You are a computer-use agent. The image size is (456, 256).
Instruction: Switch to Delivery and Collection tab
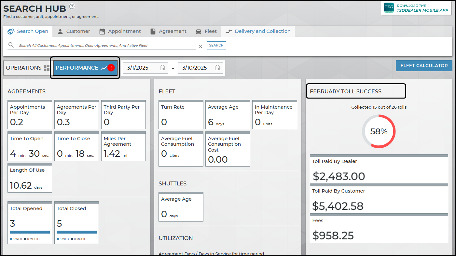pos(258,31)
